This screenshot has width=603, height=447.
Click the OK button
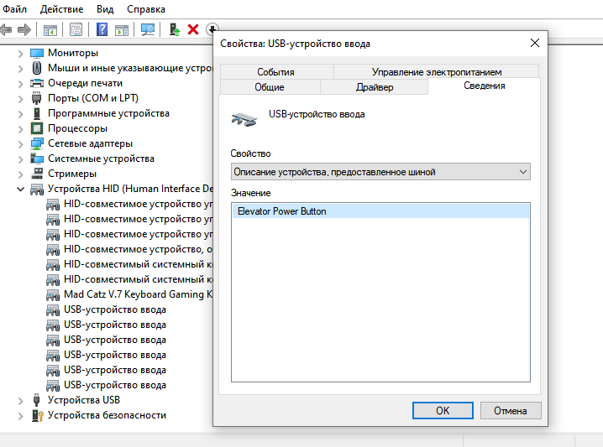click(443, 410)
